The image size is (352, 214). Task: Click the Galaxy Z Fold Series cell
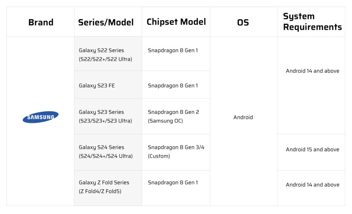coord(104,187)
